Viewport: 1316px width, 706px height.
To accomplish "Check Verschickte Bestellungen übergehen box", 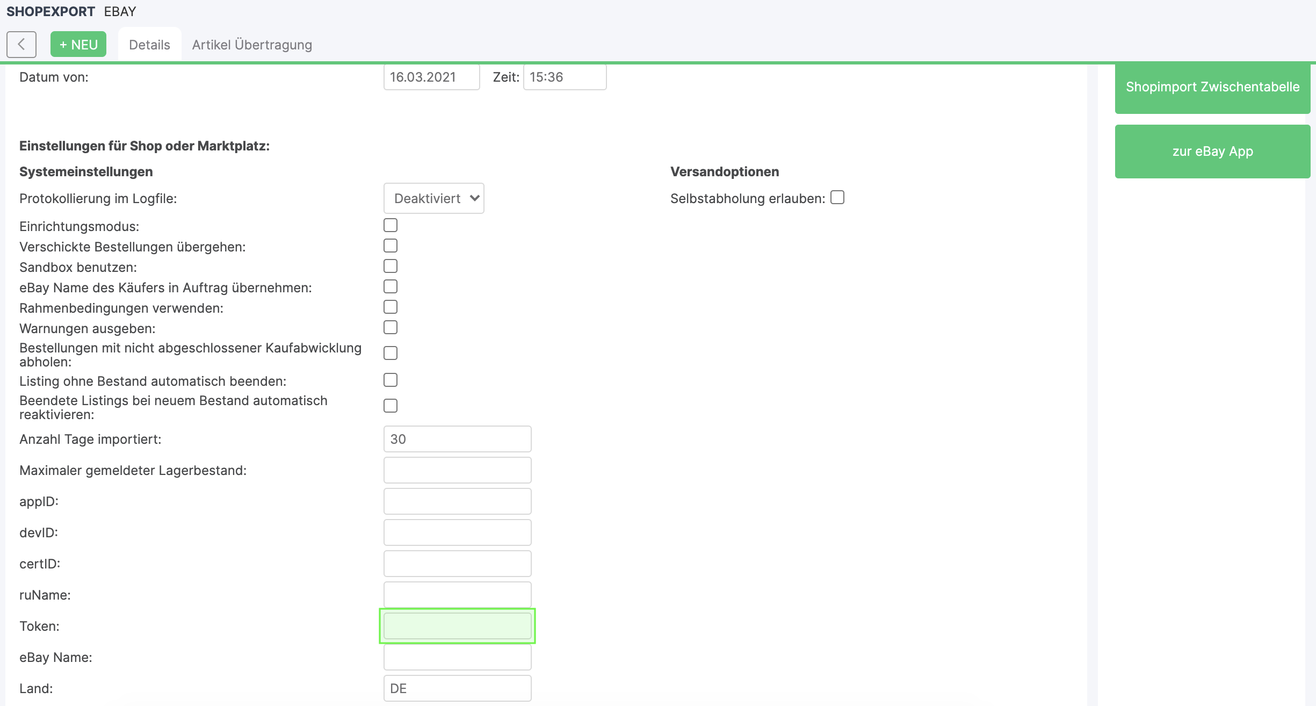I will tap(391, 246).
